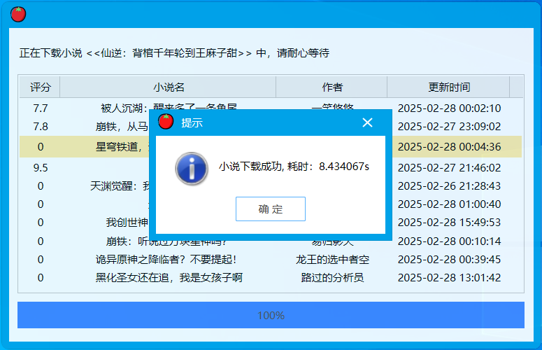Sort by the 小说名 column header
The height and width of the screenshot is (350, 542).
tap(169, 87)
